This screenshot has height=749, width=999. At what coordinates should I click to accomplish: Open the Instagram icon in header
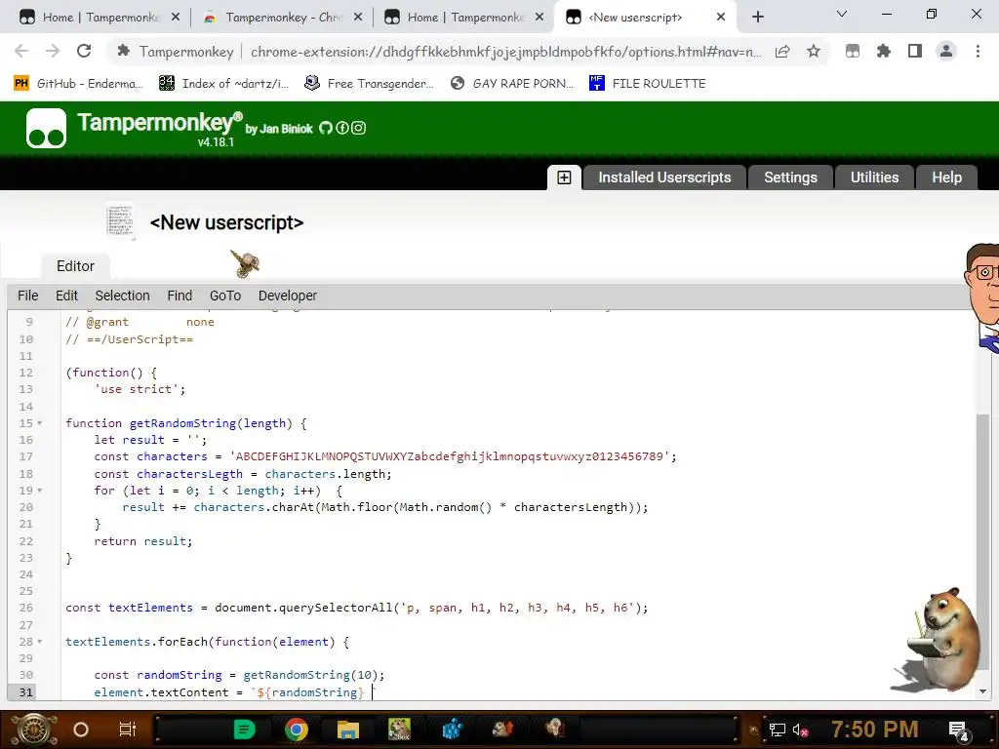pyautogui.click(x=359, y=128)
